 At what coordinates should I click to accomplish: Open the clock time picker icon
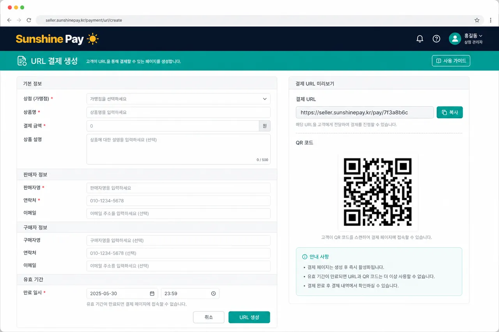click(213, 293)
